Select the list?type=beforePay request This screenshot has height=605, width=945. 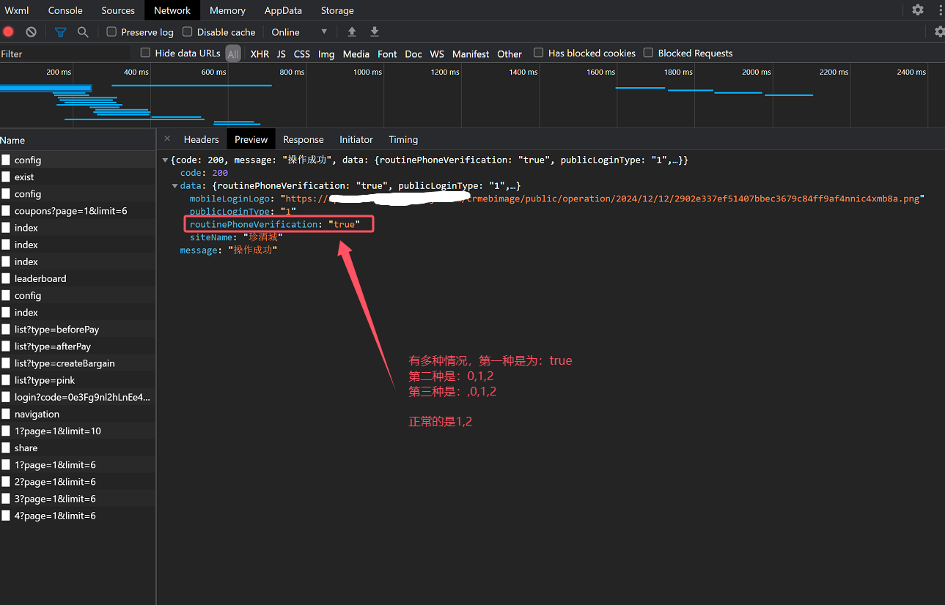click(x=77, y=329)
